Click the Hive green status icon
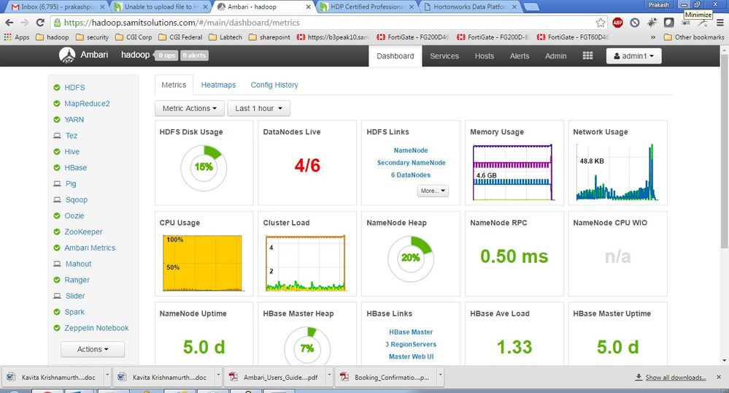The height and width of the screenshot is (393, 729). (x=57, y=152)
